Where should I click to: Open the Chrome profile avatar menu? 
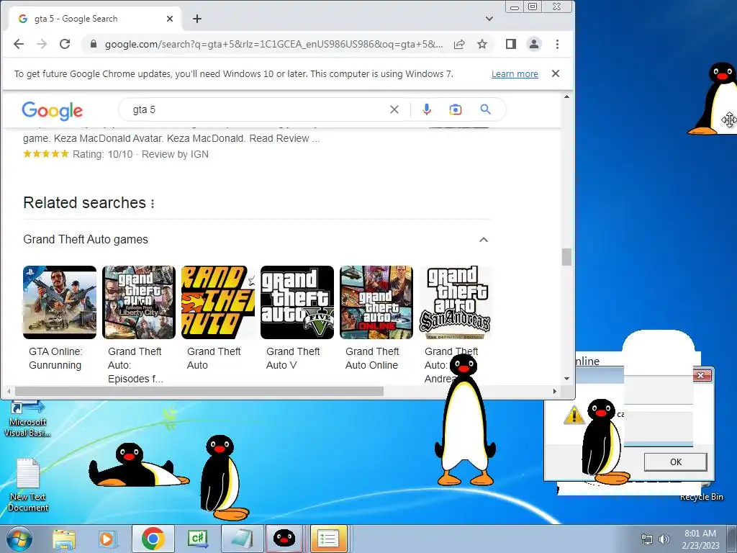click(534, 44)
